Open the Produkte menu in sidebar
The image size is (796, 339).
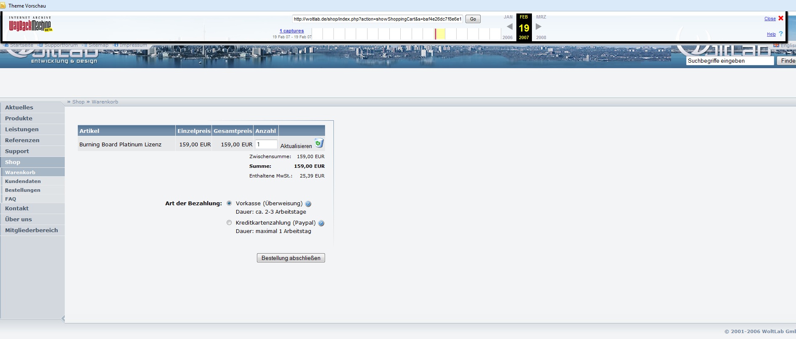pos(19,118)
